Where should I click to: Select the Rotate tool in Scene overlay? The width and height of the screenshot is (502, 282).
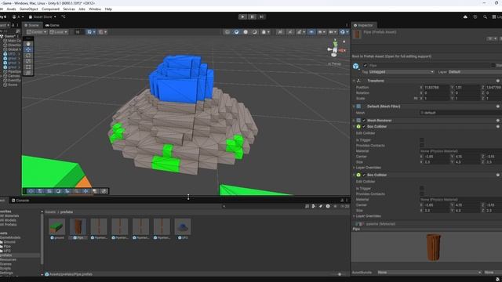coord(28,56)
